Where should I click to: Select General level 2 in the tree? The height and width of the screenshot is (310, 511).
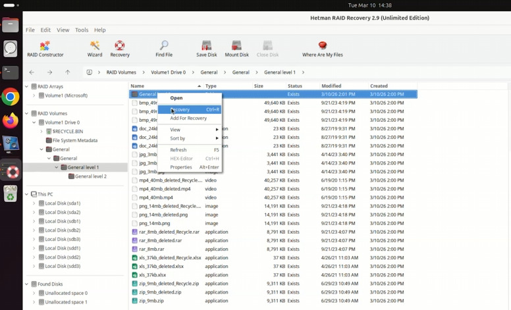point(91,176)
